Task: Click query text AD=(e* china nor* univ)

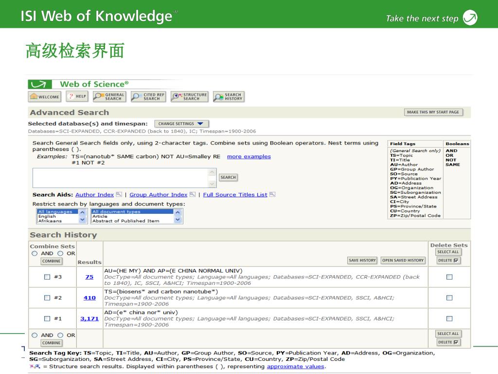Action: 141,312
